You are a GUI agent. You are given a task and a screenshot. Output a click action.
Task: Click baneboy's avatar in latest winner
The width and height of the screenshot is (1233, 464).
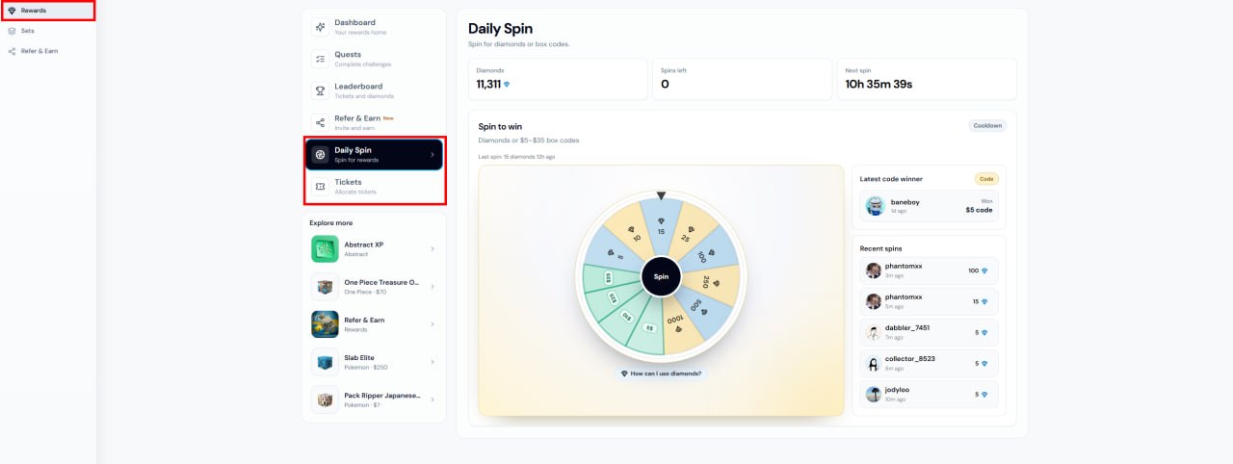point(875,205)
